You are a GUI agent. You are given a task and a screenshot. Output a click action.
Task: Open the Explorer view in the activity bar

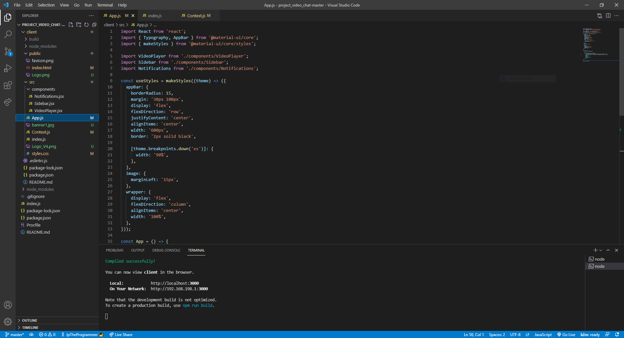[x=8, y=17]
